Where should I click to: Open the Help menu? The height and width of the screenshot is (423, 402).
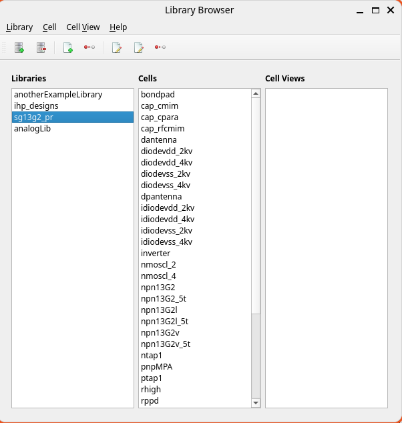click(x=118, y=27)
